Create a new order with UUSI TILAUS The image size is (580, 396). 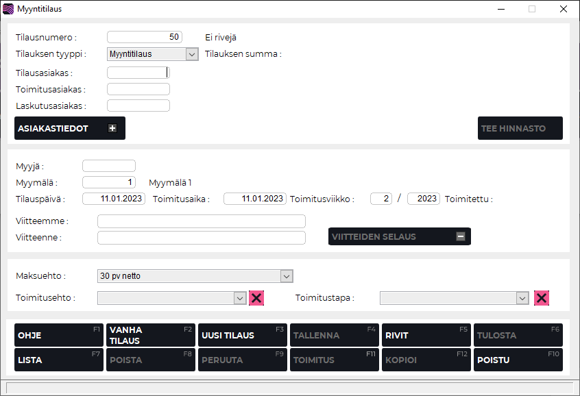coord(242,335)
